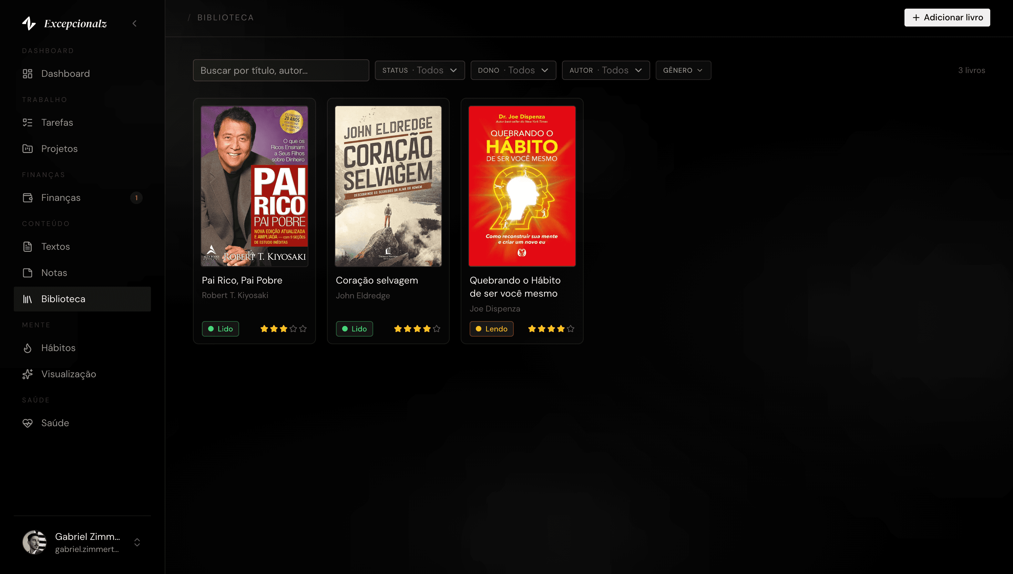Select Biblioteca in the sidebar
1013x574 pixels.
coord(82,299)
